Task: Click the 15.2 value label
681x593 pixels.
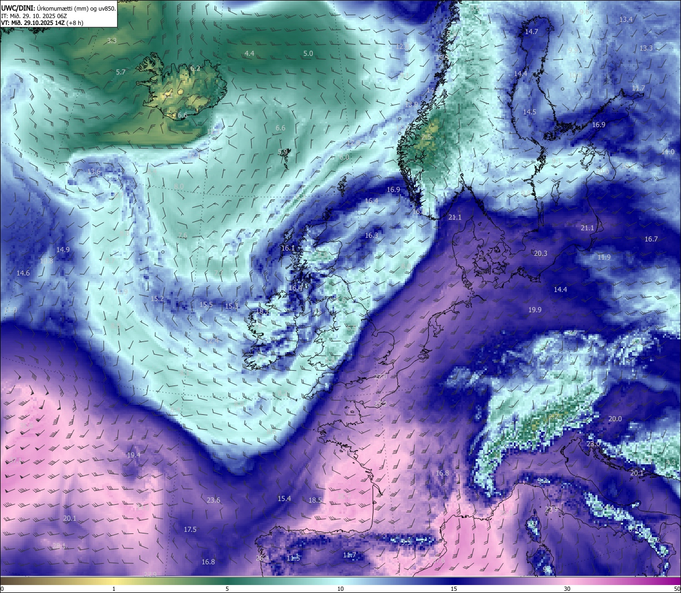Action: pos(157,298)
